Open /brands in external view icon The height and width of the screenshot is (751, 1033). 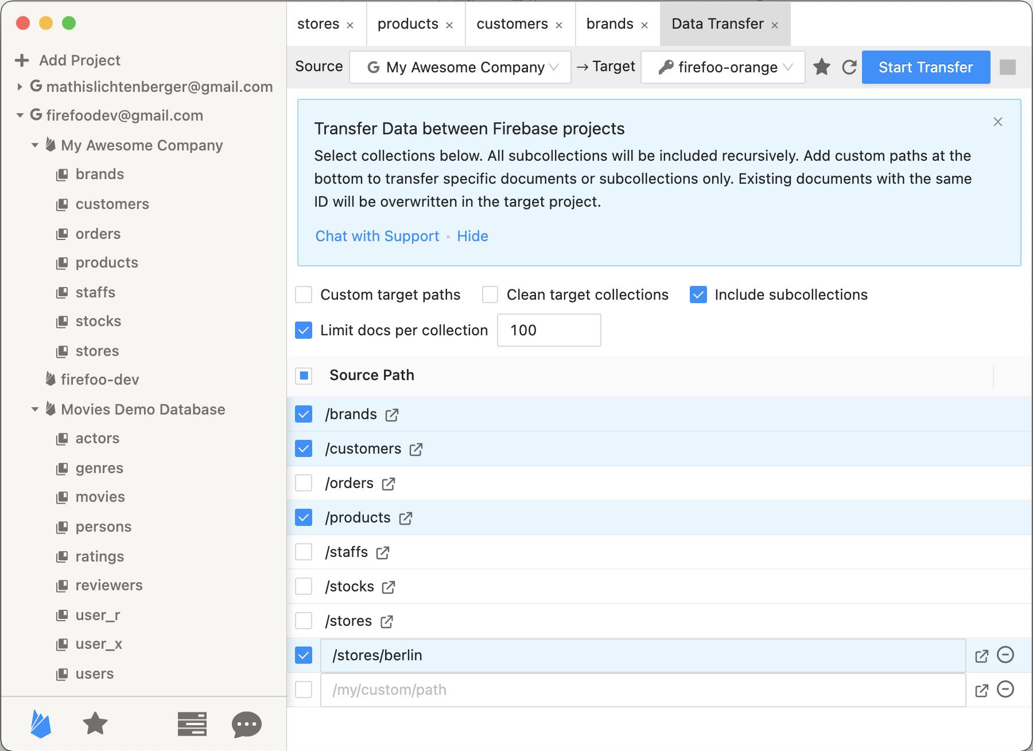point(392,415)
